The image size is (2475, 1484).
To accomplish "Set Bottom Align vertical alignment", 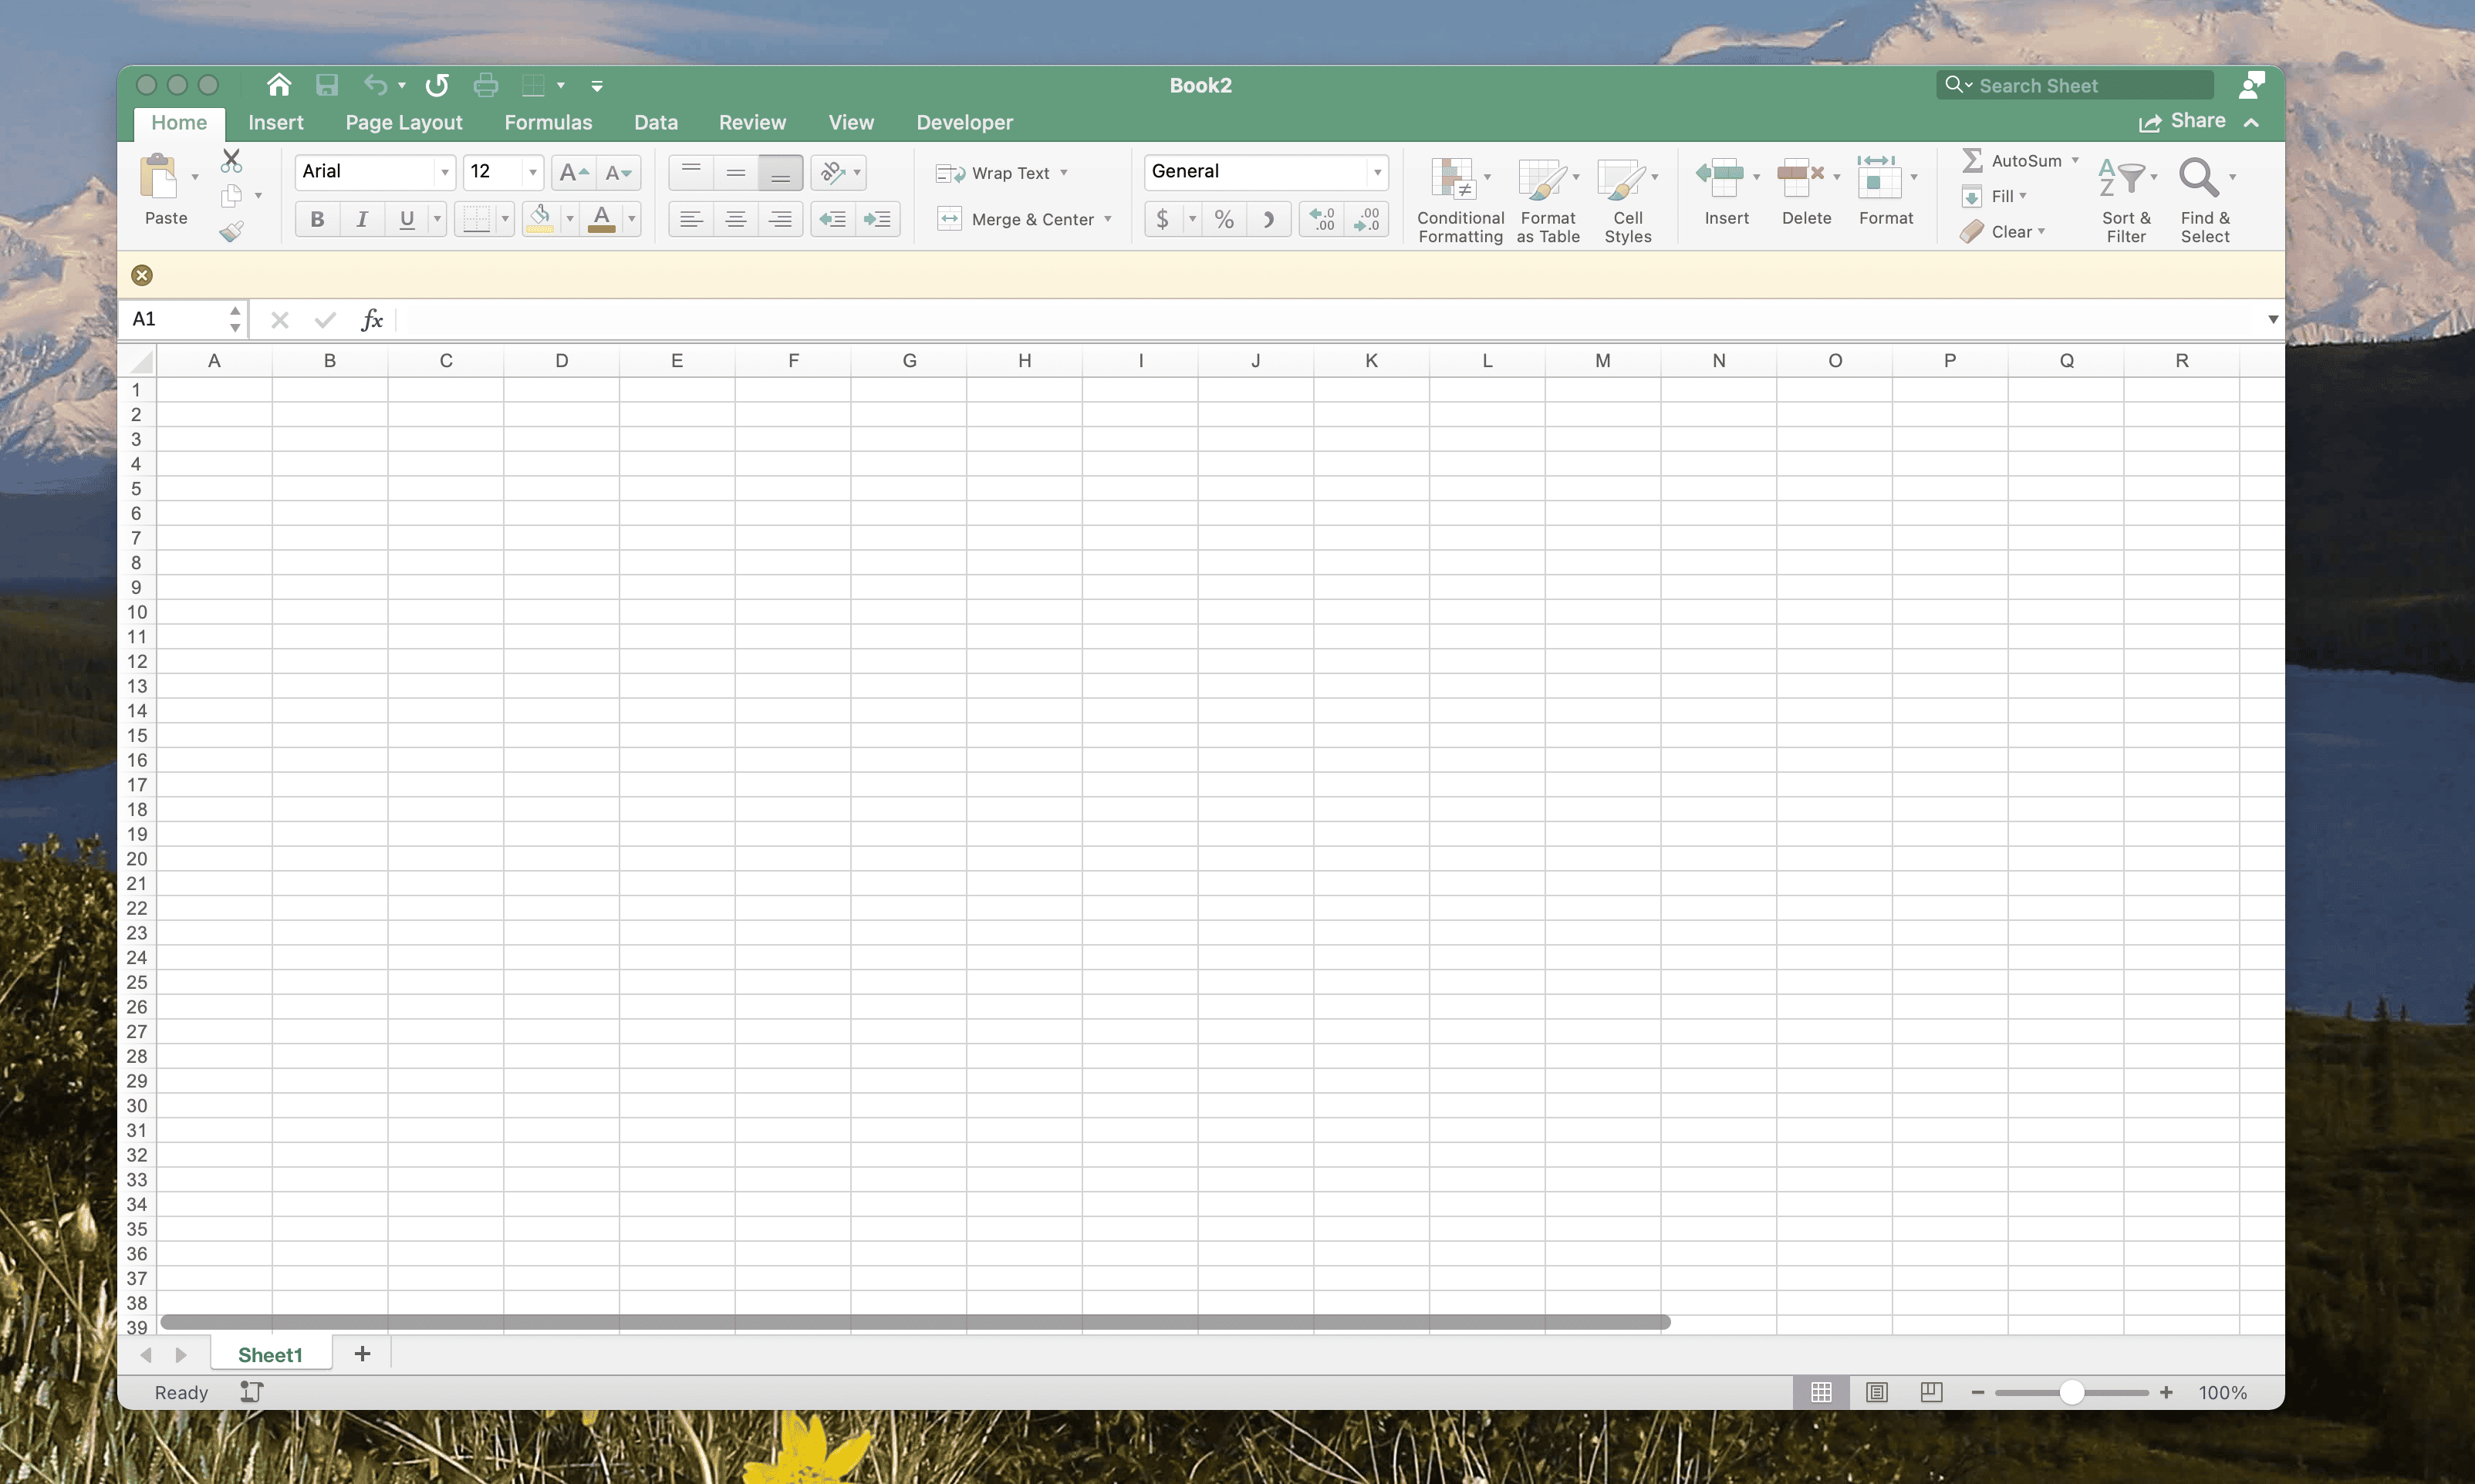I will point(780,172).
